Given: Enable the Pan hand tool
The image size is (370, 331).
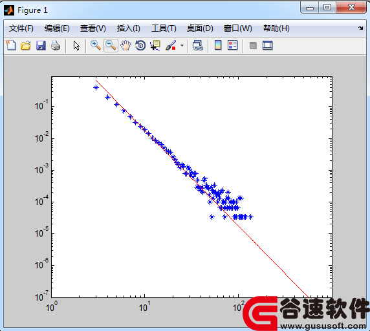Looking at the screenshot, I should click(125, 45).
